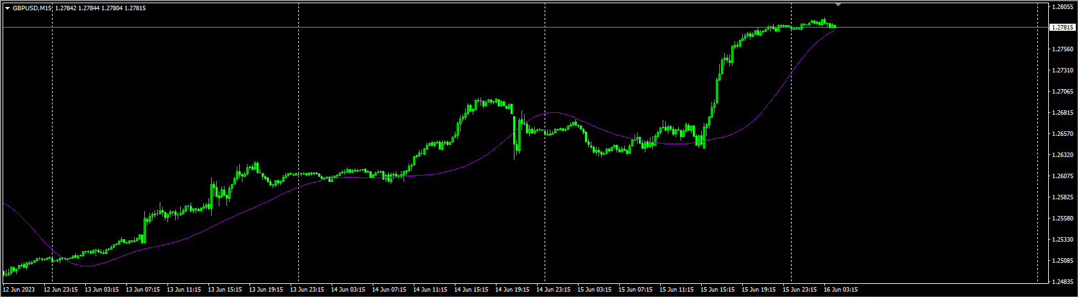
Task: Click the gray chart shift triangle marker
Action: click(x=838, y=4)
